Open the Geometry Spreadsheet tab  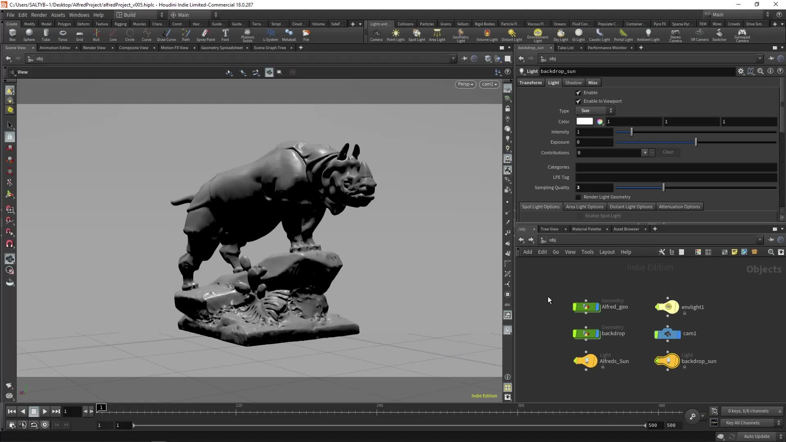221,48
